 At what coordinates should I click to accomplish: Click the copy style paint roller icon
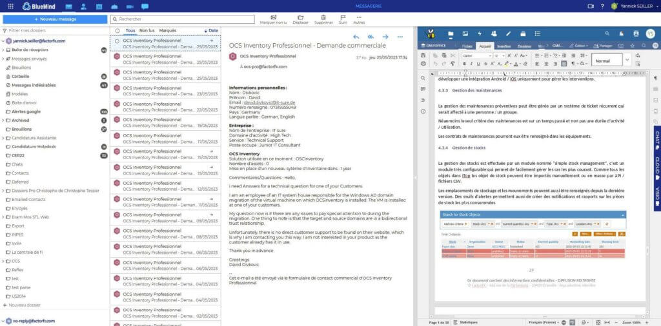[453, 64]
